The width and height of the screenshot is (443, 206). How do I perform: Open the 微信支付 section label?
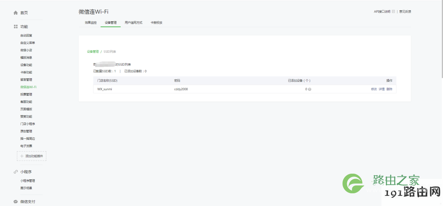pos(28,202)
